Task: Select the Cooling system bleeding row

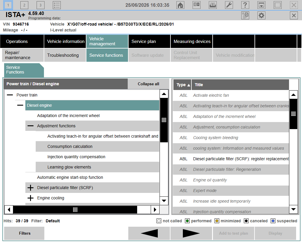Action: [x=231, y=138]
